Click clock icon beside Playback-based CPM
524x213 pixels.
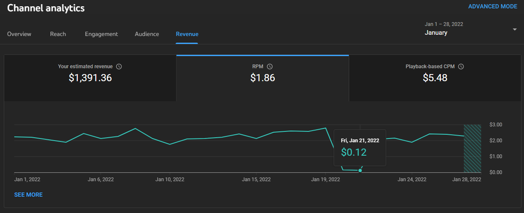[461, 67]
